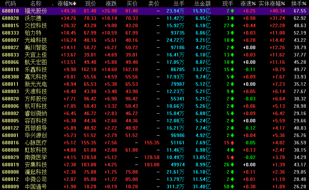Screen dimensions: 309x190
Task: Sort by 现手 column header
Action: [x=228, y=3]
